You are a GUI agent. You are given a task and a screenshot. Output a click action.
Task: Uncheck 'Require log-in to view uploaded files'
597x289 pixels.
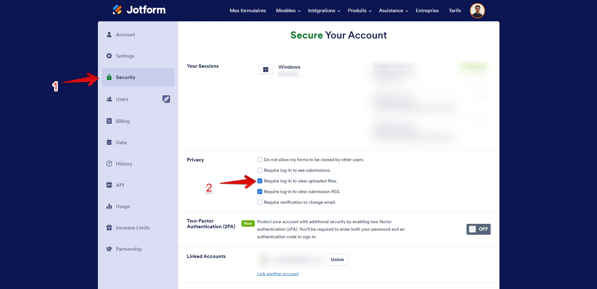click(x=260, y=181)
